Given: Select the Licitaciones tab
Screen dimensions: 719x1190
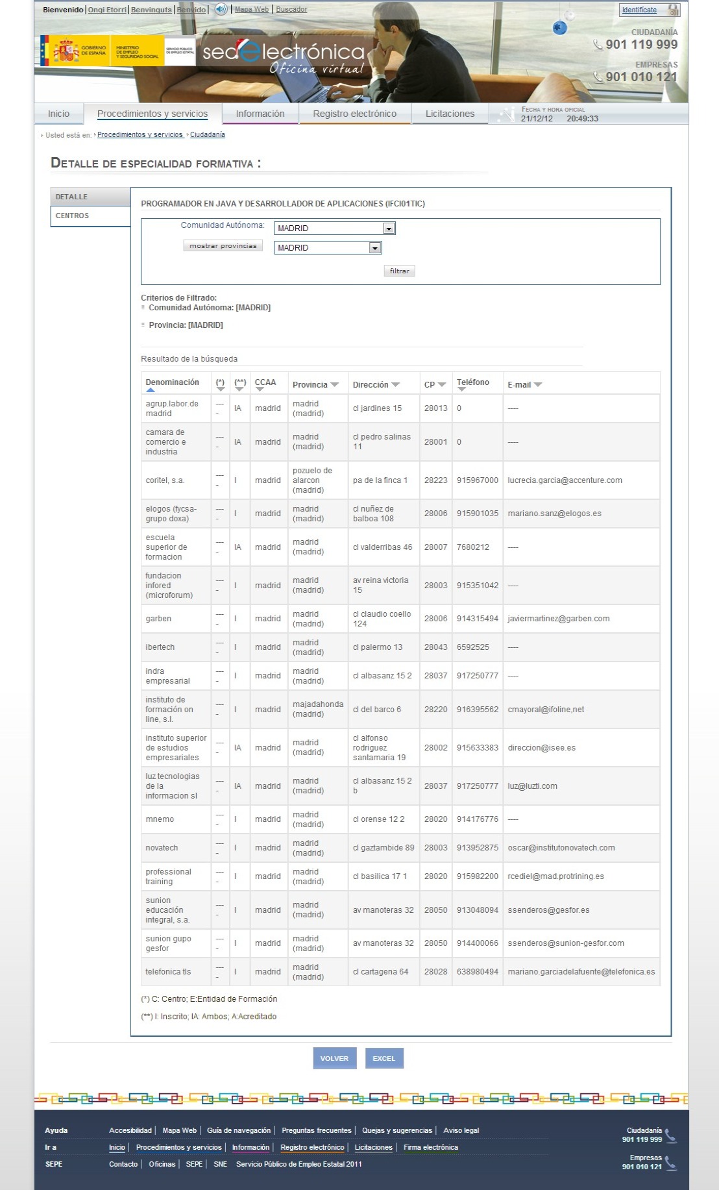Looking at the screenshot, I should coord(450,114).
